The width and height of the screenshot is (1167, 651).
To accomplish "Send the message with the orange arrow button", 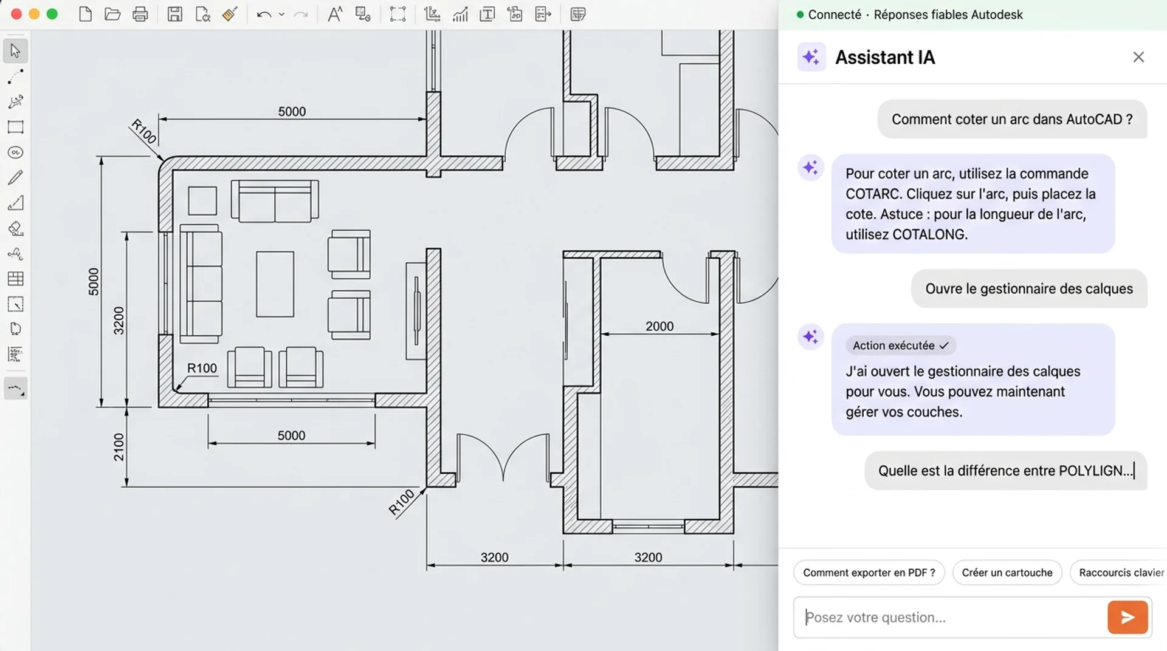I will tap(1127, 618).
